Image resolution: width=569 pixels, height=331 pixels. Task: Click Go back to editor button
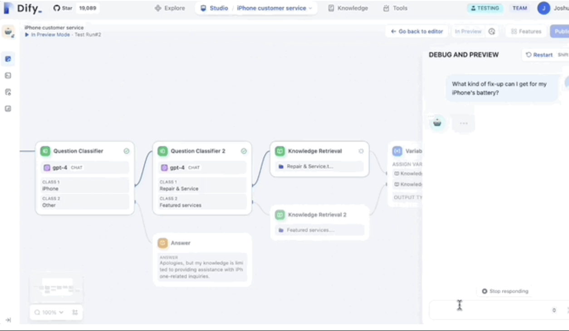pyautogui.click(x=417, y=32)
